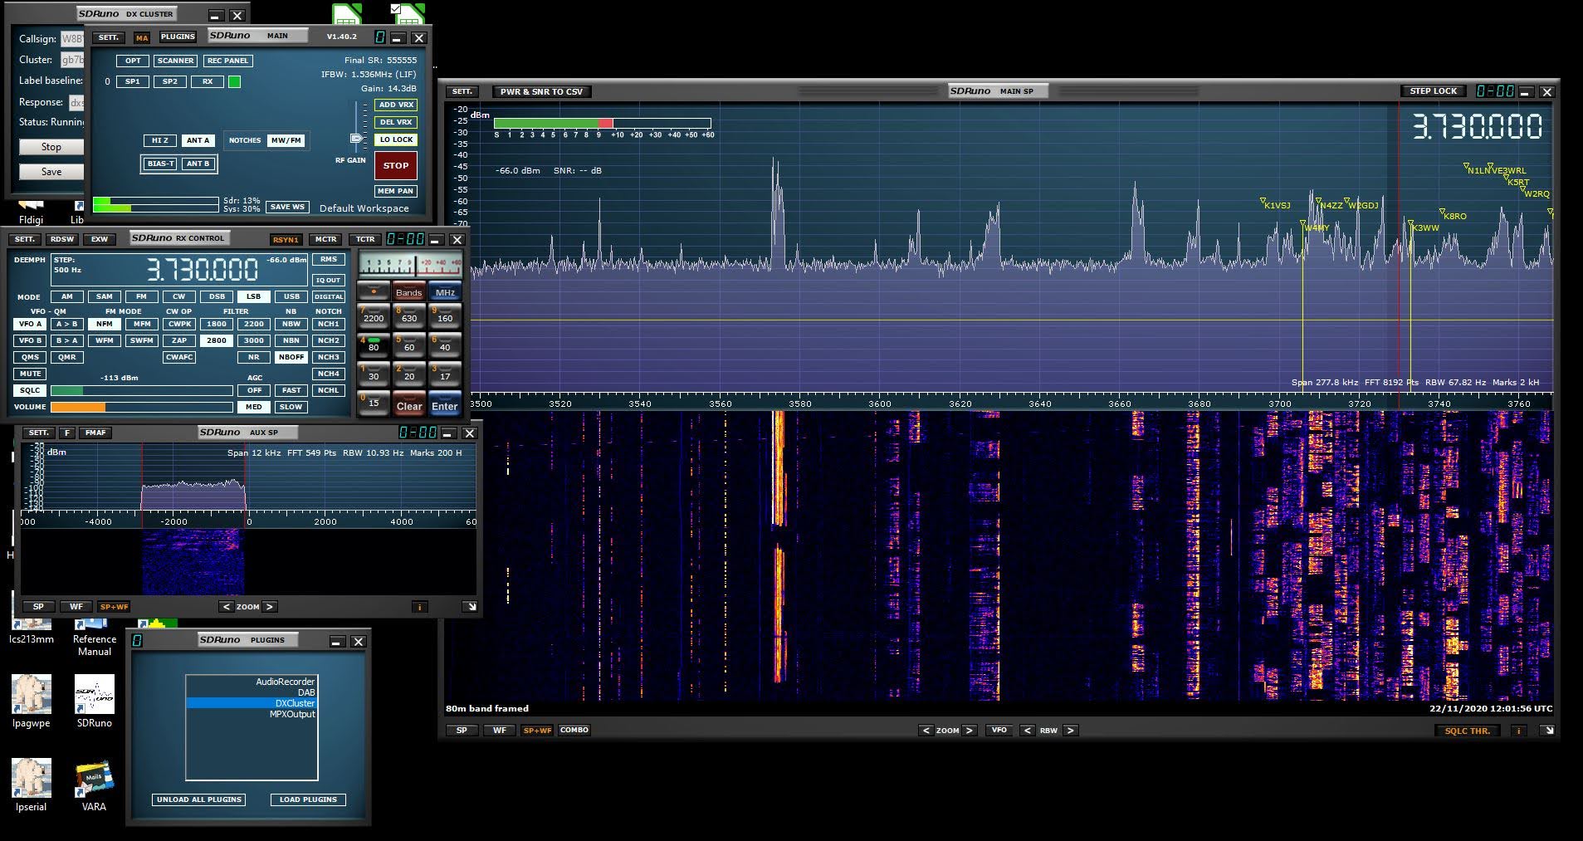
Task: Click the info icon on the spectrum toolbar
Action: (1519, 731)
